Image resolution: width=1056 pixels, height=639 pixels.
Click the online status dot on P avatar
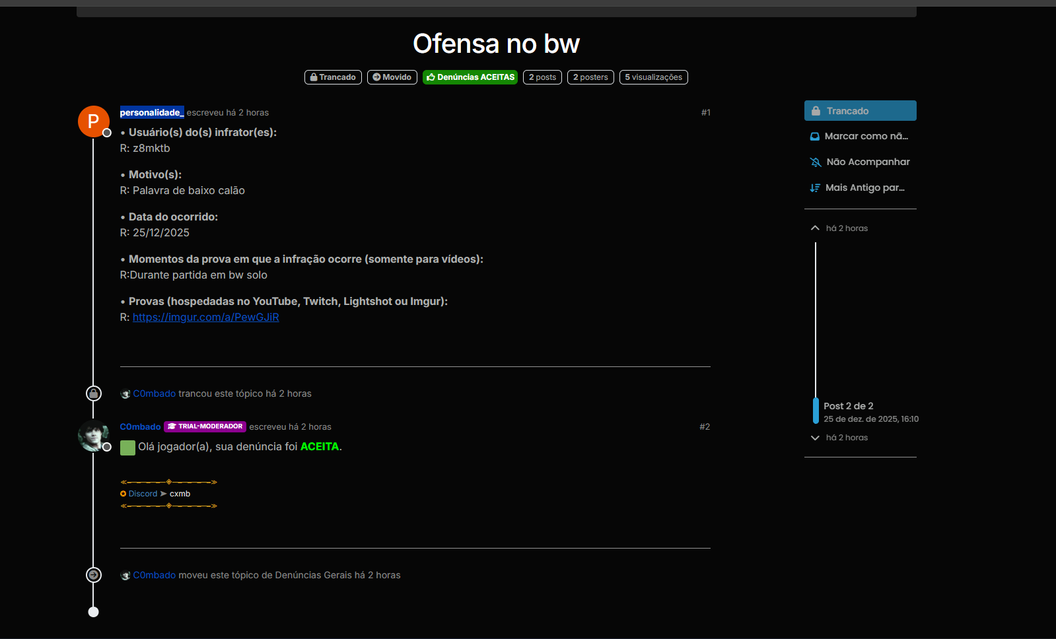107,133
